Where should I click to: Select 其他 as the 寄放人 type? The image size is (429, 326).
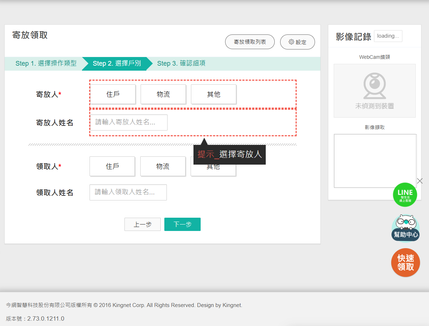(214, 94)
